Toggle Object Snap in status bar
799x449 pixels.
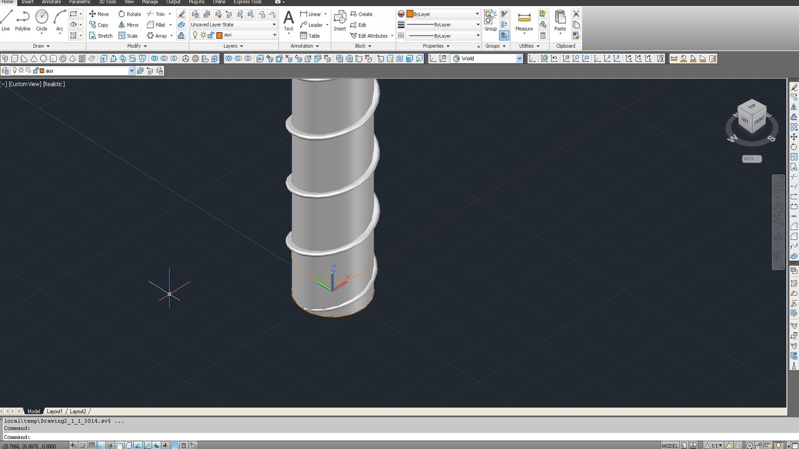pos(119,446)
